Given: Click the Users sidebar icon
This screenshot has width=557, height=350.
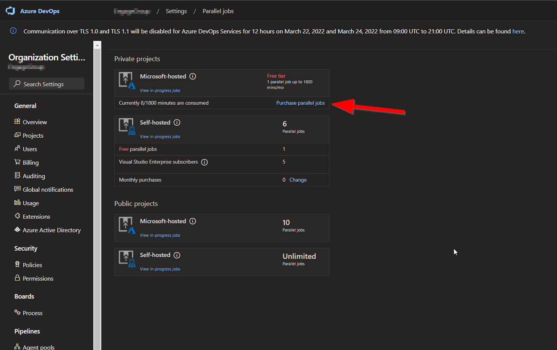Looking at the screenshot, I should pos(17,148).
